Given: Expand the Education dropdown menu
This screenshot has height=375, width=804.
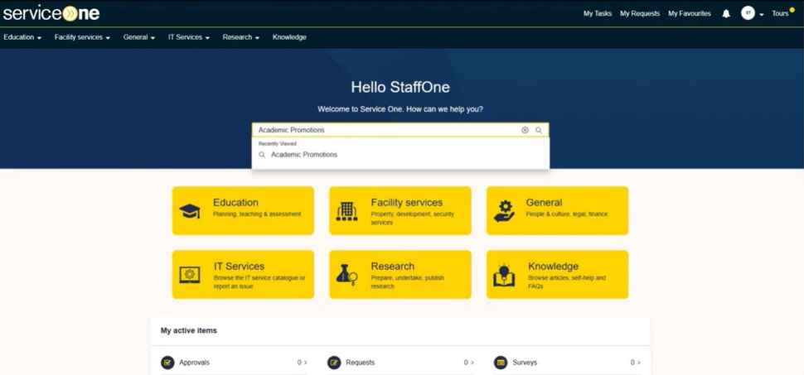Looking at the screenshot, I should [x=22, y=37].
